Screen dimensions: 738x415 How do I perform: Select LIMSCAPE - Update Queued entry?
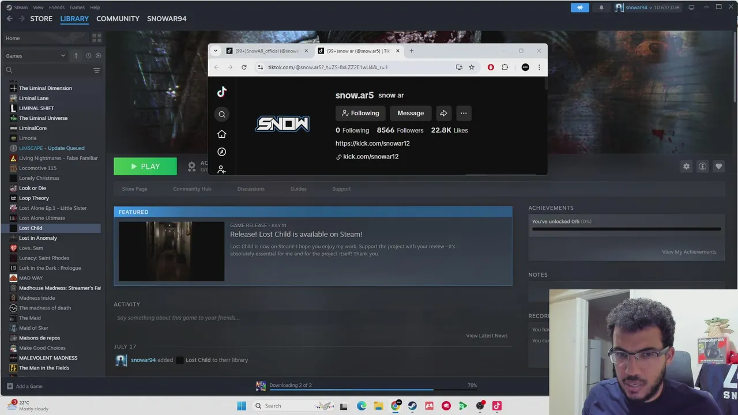pyautogui.click(x=52, y=148)
